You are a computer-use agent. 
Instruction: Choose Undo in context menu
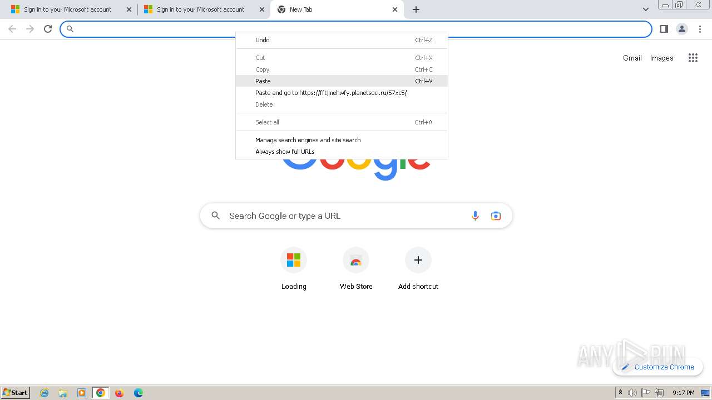342,40
